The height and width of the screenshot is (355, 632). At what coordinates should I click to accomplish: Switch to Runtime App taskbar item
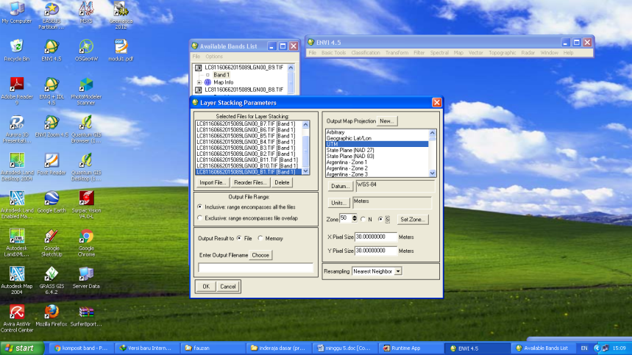click(x=411, y=348)
